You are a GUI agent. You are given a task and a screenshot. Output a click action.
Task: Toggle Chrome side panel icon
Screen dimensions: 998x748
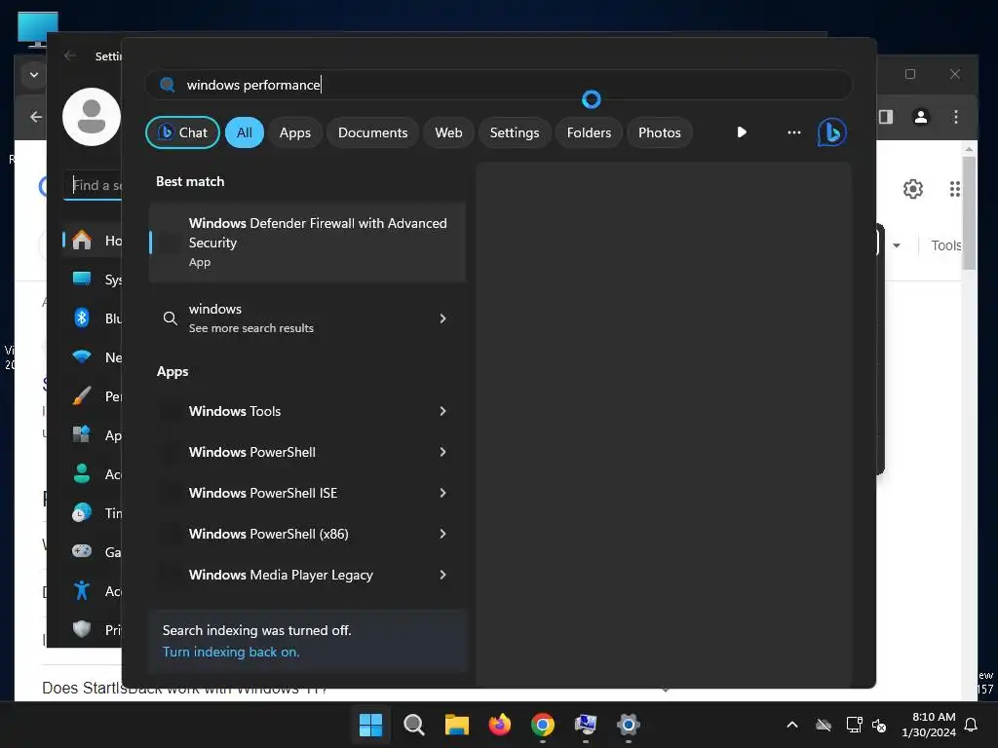[x=886, y=117]
